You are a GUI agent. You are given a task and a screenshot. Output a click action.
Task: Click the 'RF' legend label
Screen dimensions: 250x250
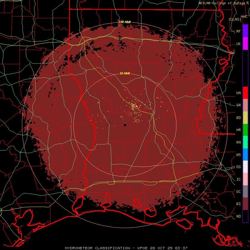(x=239, y=31)
